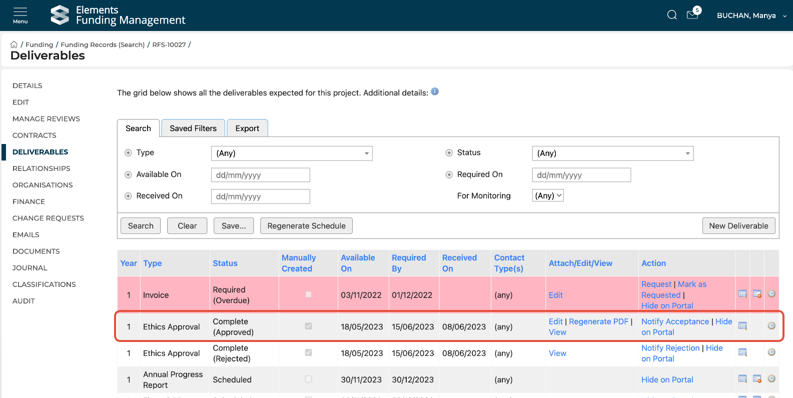
Task: Click the Notify Acceptance link
Action: point(675,321)
